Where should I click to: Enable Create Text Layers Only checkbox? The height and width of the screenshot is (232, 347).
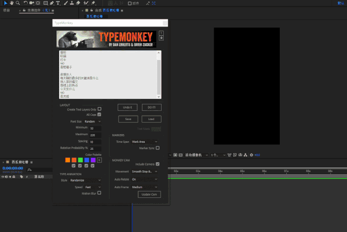(x=100, y=109)
